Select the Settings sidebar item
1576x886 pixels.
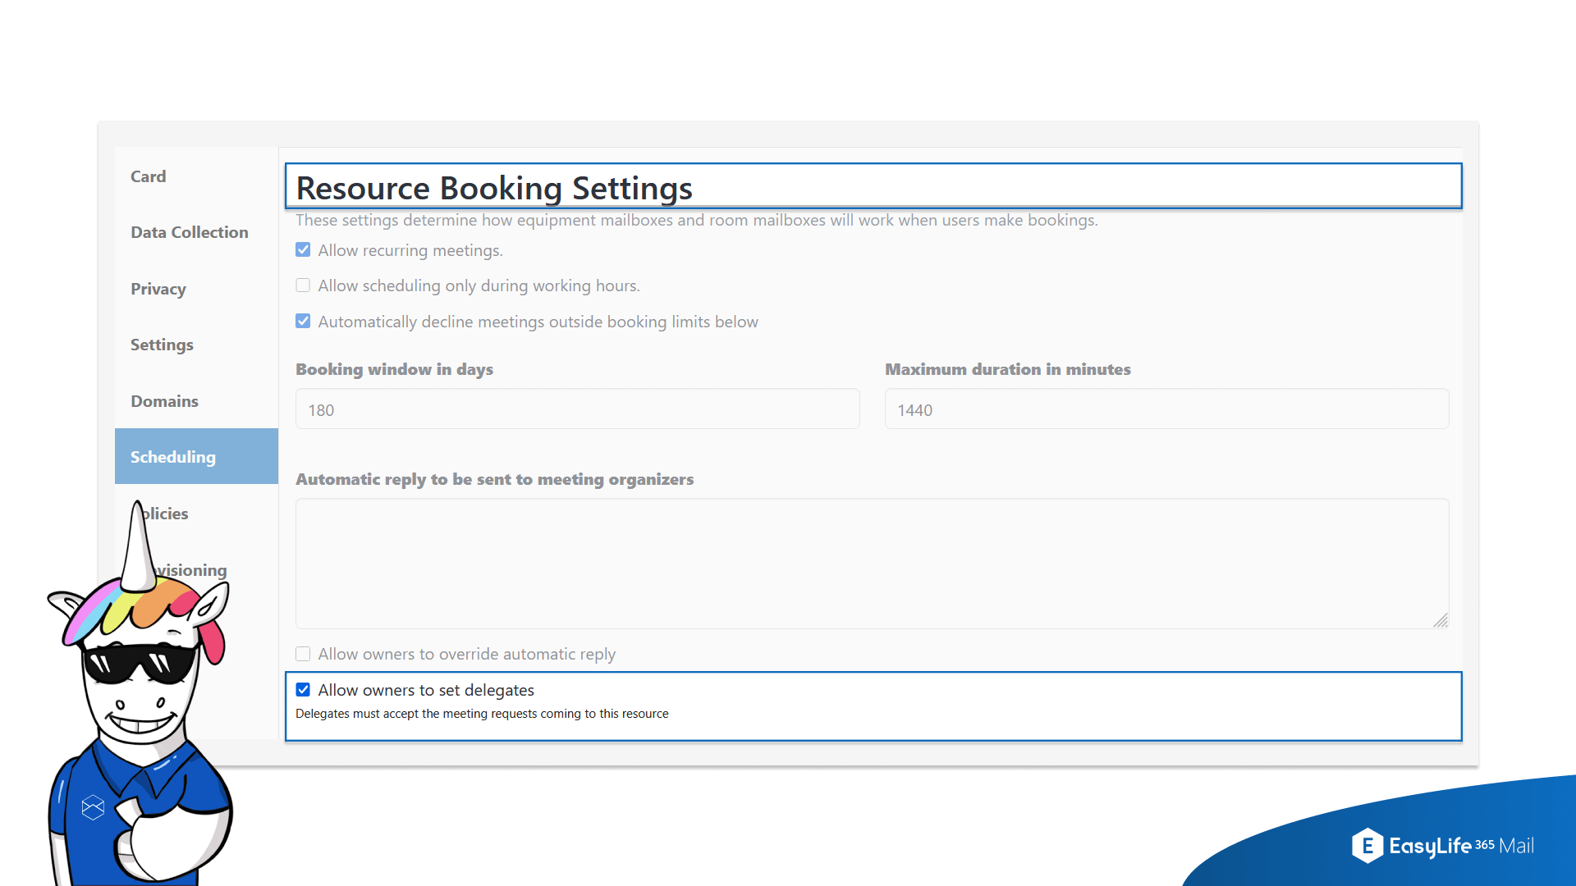tap(162, 345)
